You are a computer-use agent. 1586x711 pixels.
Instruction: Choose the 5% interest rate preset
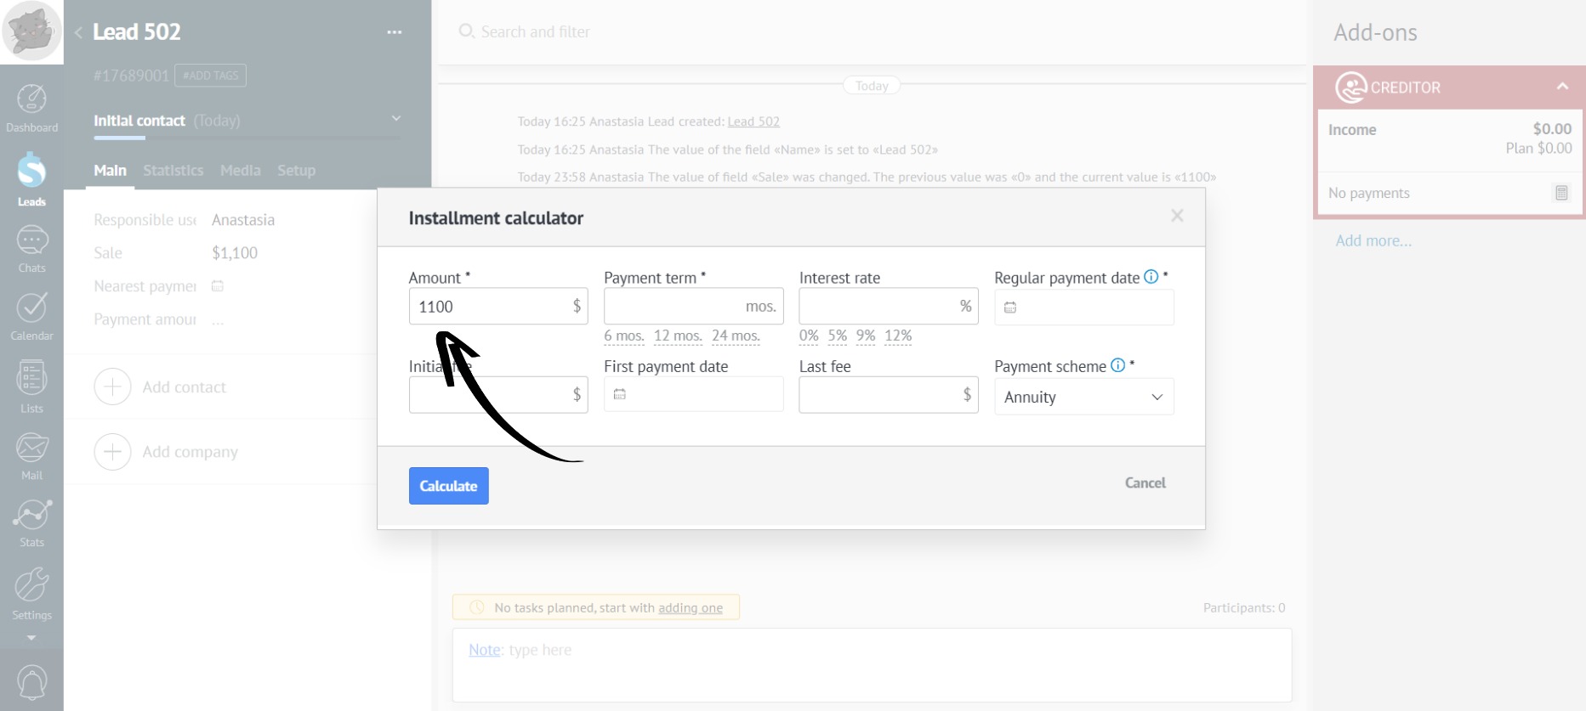pos(837,336)
